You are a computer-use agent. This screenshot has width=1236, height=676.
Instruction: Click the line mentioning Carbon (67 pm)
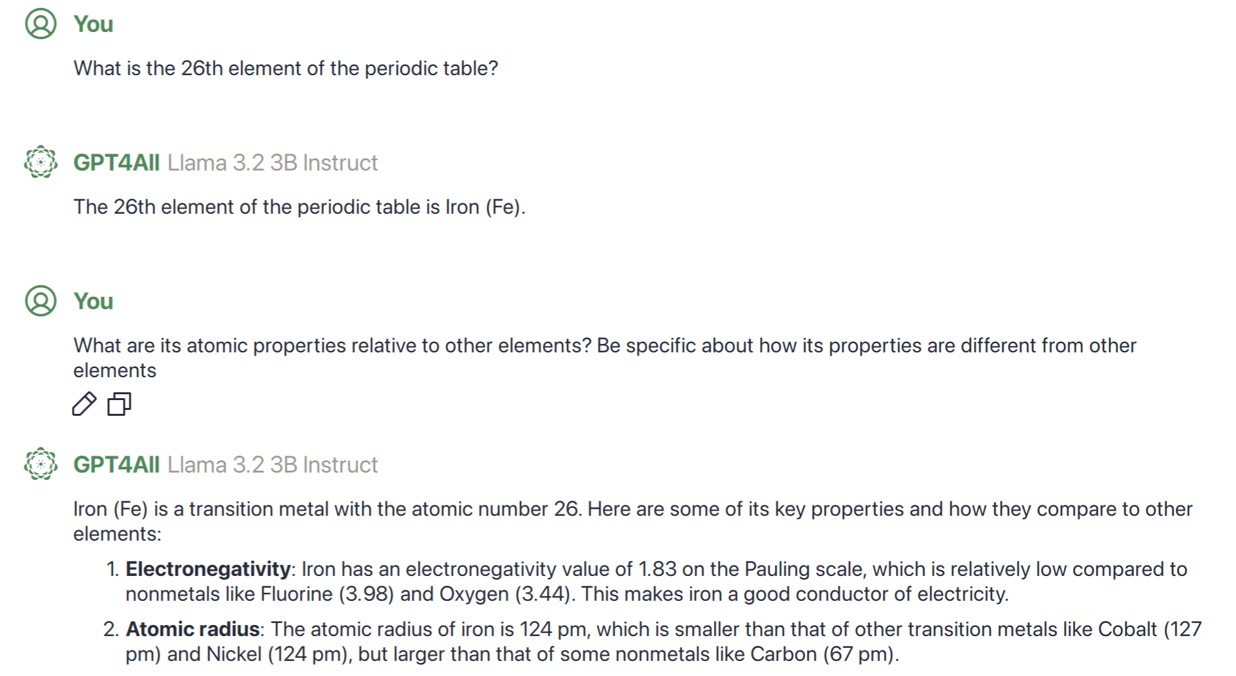coord(512,654)
